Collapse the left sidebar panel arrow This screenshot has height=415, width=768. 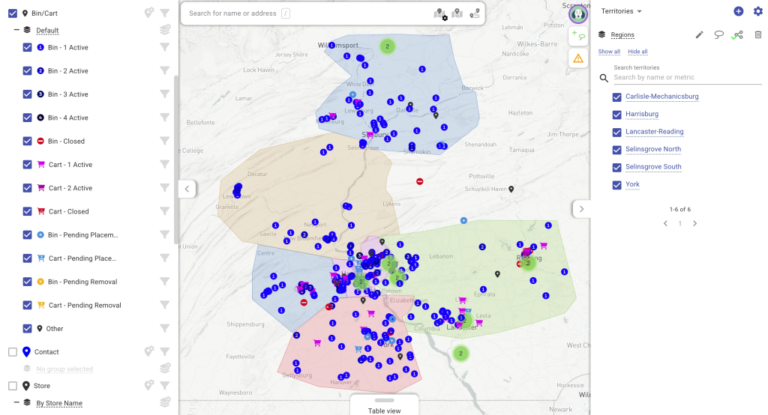click(x=187, y=189)
